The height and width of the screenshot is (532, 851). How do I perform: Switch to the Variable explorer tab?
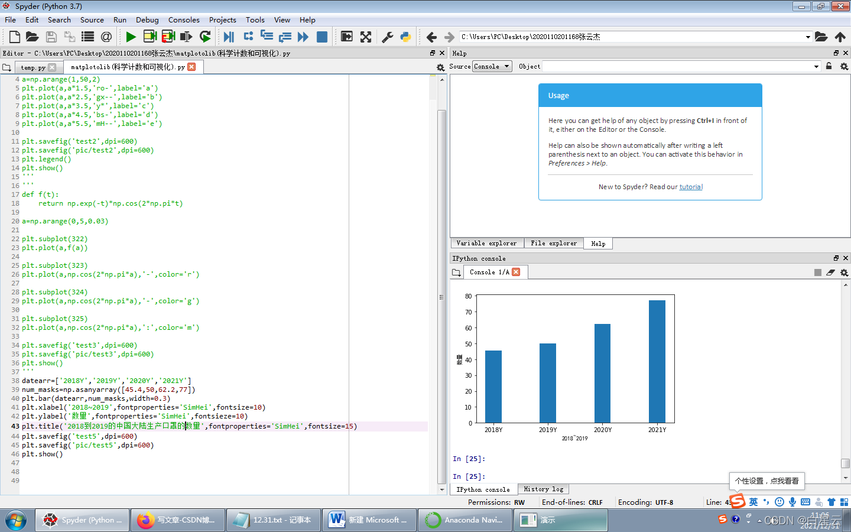click(486, 243)
